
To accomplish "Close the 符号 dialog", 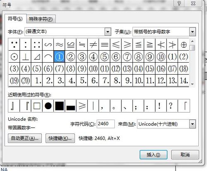I will click(x=193, y=3).
